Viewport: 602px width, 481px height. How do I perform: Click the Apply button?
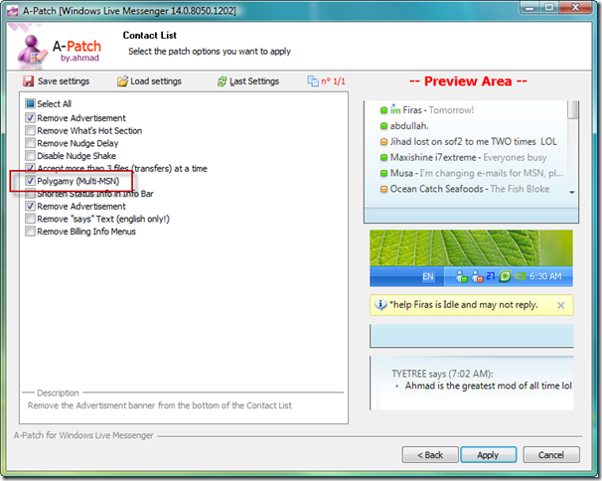488,455
